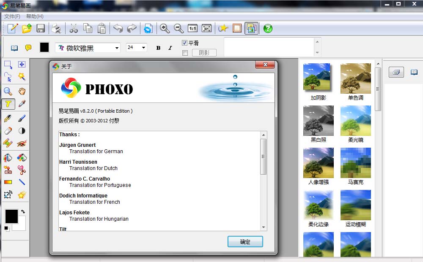Pick the Eyedropper color picker tool
This screenshot has height=262, width=423.
coord(22,104)
